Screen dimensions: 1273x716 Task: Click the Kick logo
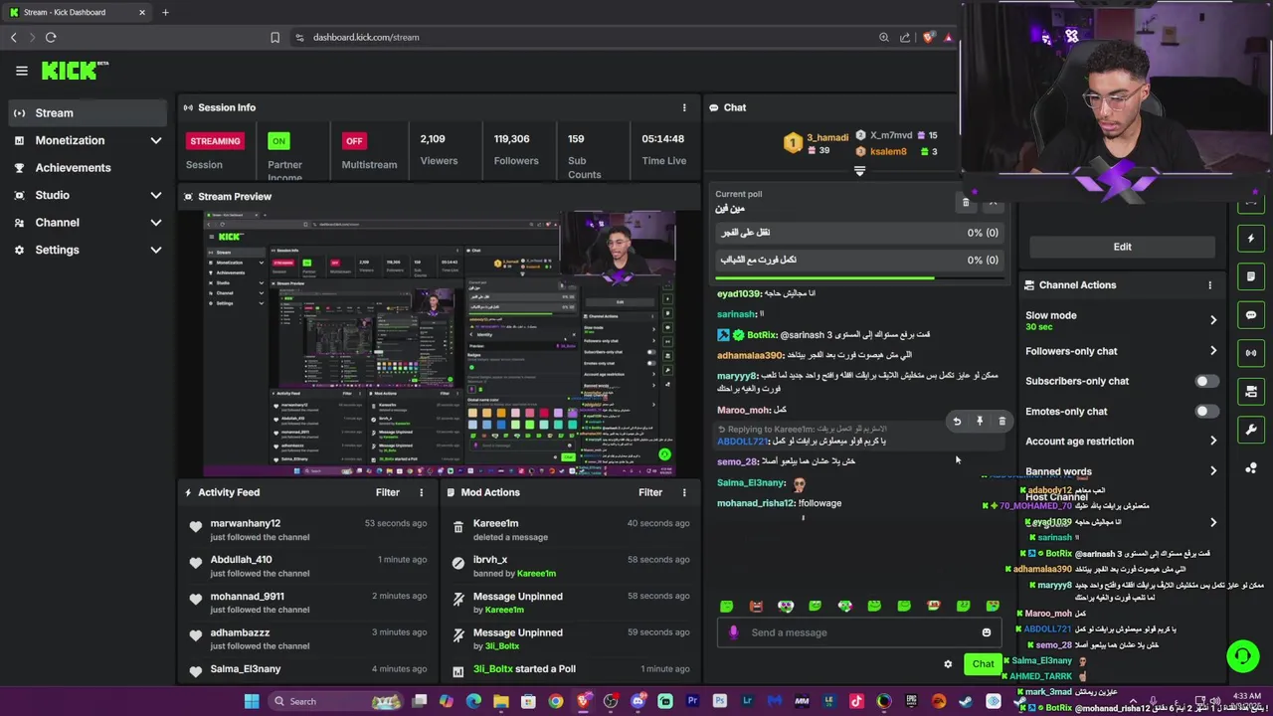(x=75, y=70)
